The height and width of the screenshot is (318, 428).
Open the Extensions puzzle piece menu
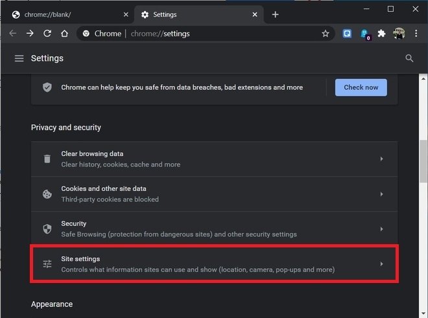pos(381,34)
